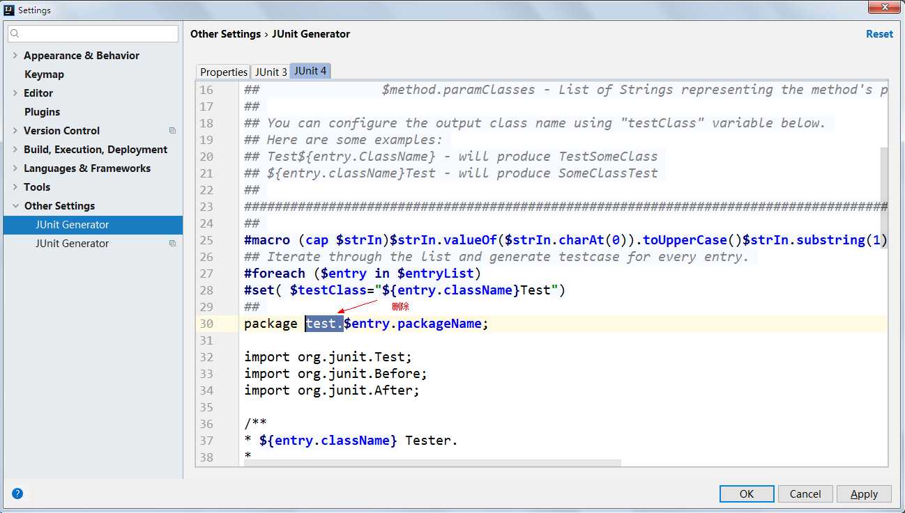The image size is (905, 513).
Task: Expand Appearance & Behavior section
Action: (x=15, y=56)
